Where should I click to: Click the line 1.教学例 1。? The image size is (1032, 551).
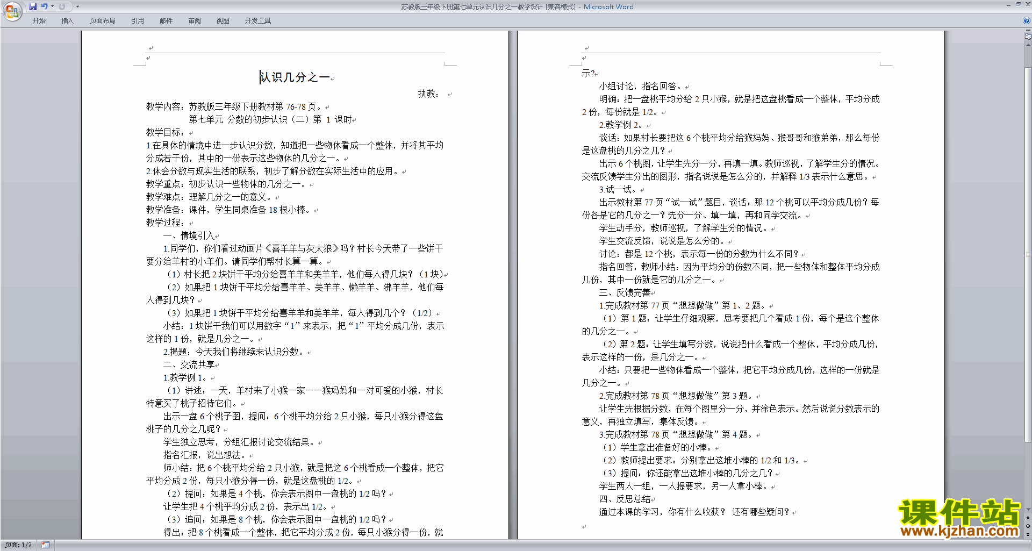[185, 377]
